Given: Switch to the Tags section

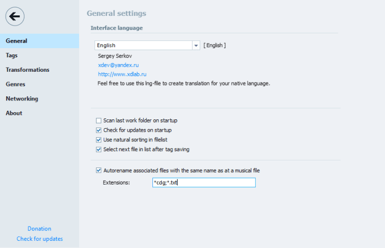Looking at the screenshot, I should (x=12, y=55).
